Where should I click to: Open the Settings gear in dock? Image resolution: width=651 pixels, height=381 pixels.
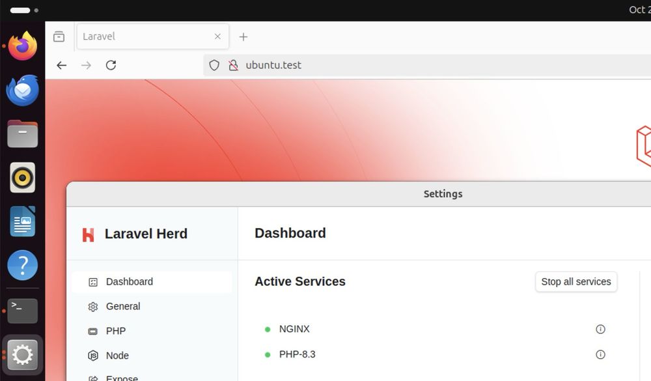coord(22,355)
